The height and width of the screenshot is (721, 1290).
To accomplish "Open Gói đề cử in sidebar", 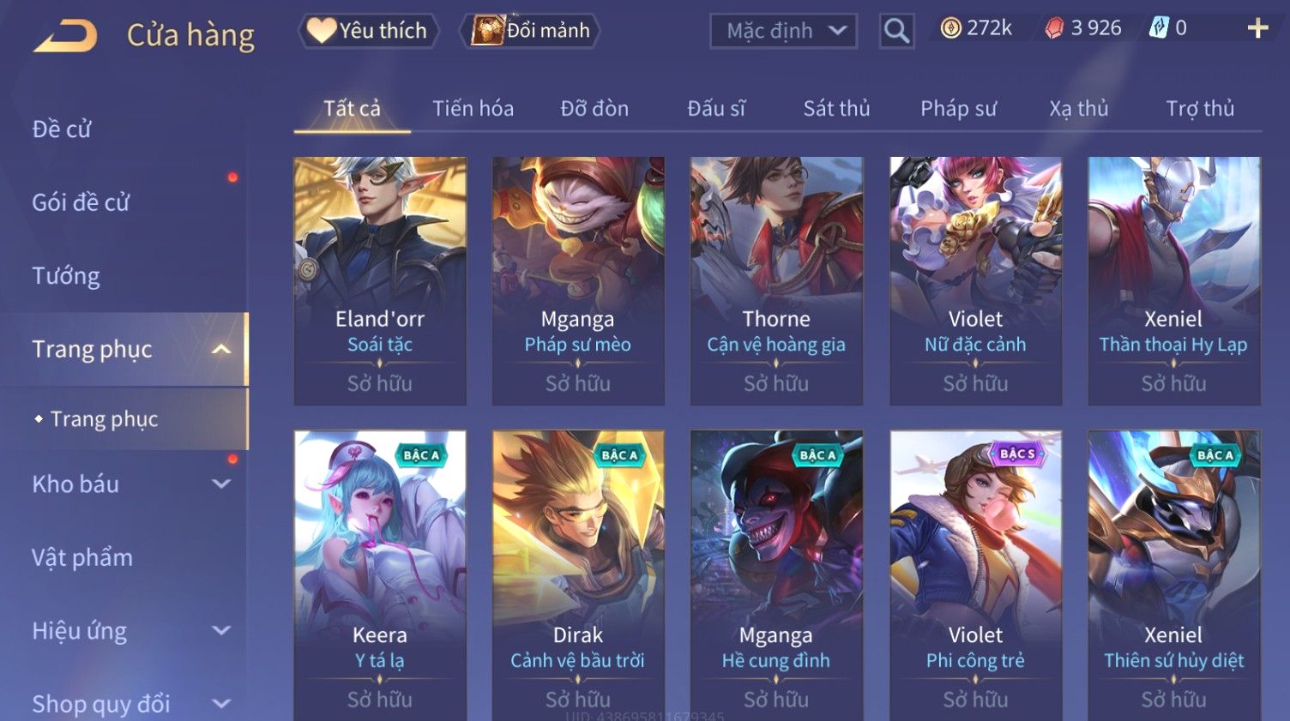I will tap(81, 202).
